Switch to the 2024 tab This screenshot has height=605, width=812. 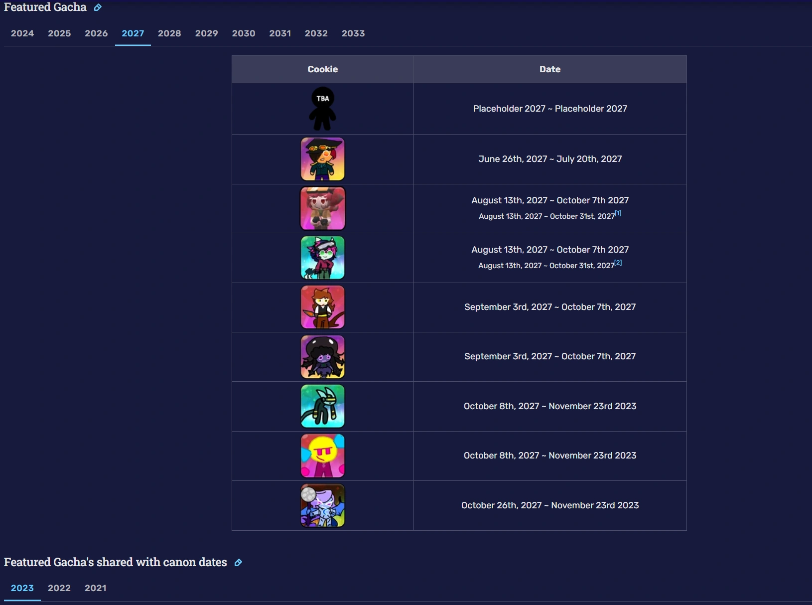coord(22,33)
